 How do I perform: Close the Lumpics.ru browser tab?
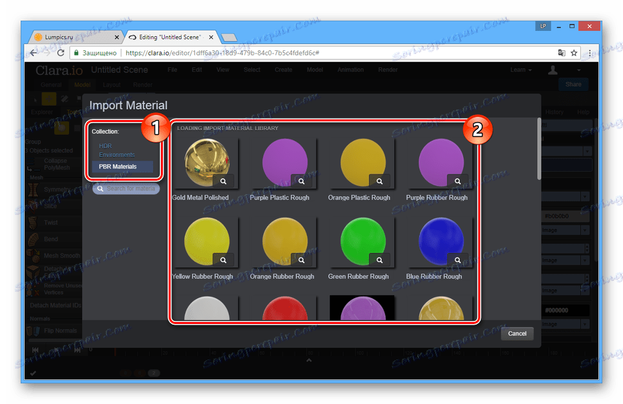117,37
